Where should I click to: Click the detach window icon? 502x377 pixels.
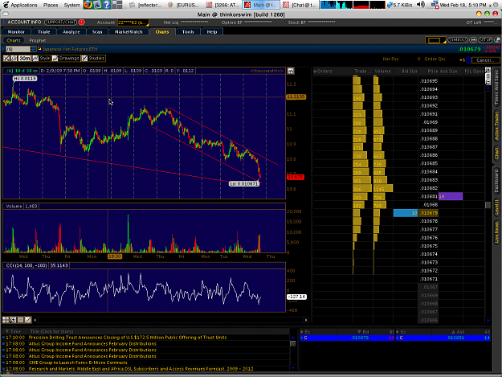coord(497,39)
